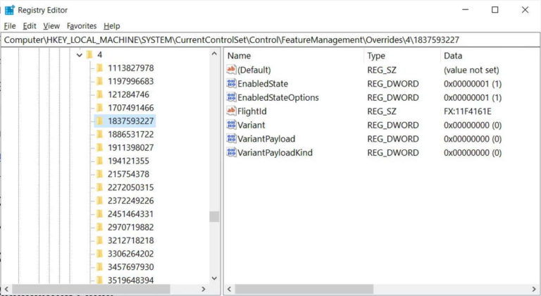The image size is (541, 296).
Task: Click the tree pane vertical scrollbar thumb
Action: [x=214, y=217]
